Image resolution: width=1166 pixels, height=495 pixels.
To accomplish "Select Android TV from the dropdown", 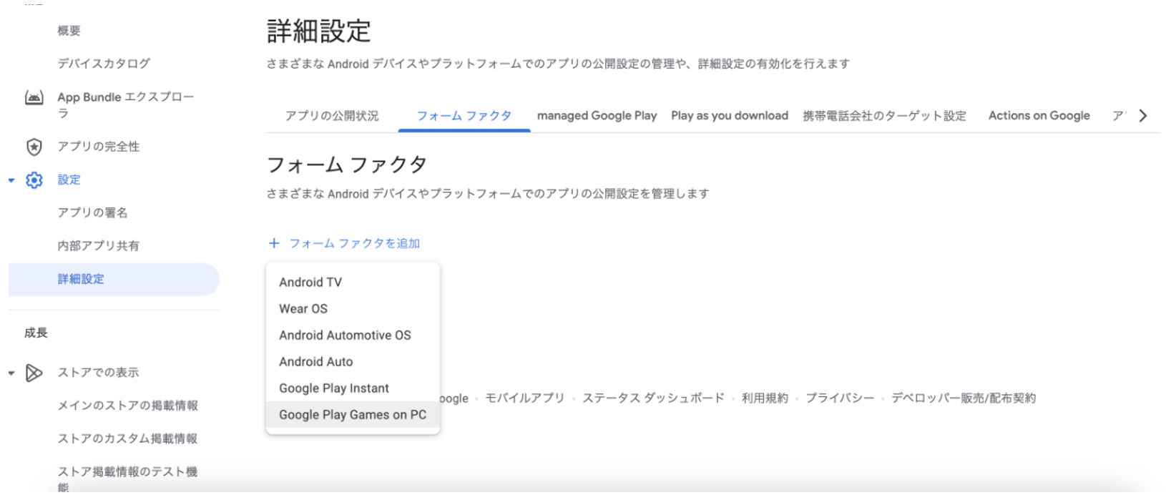I will pyautogui.click(x=310, y=282).
